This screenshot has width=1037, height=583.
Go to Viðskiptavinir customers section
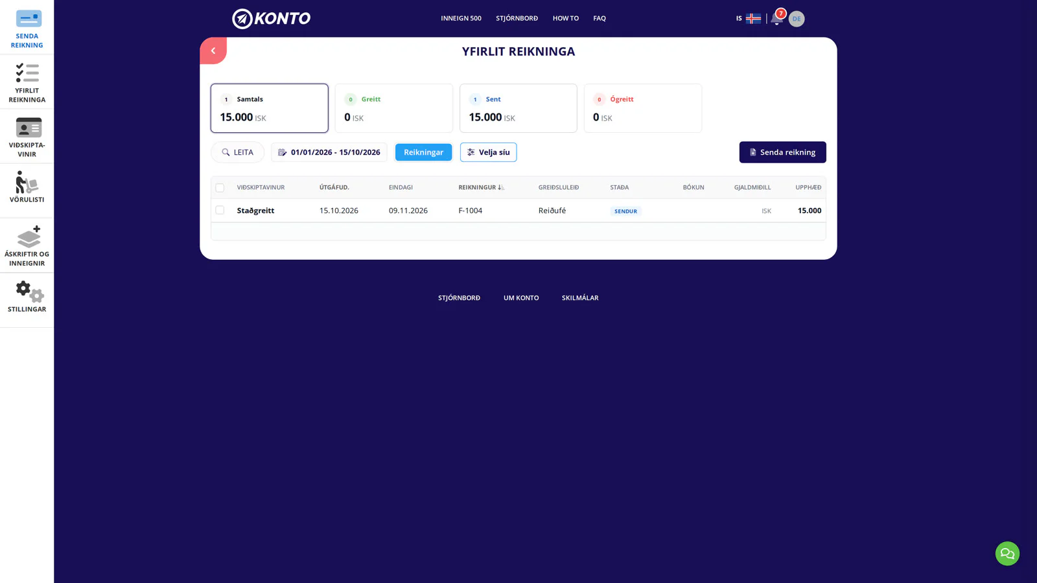pyautogui.click(x=27, y=136)
